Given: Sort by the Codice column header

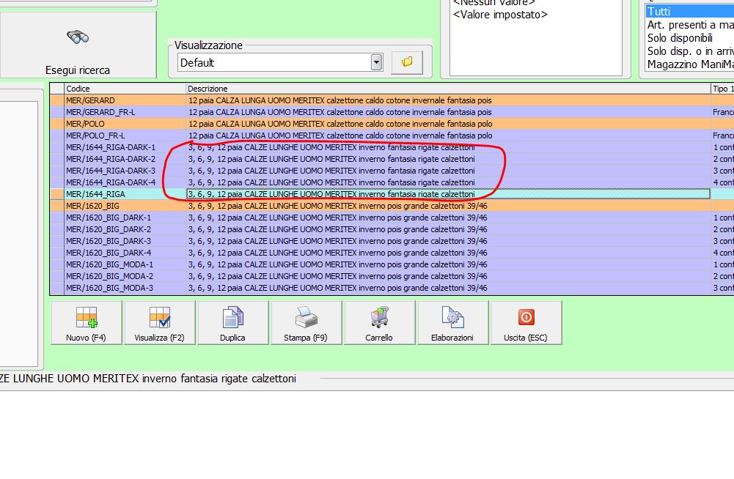Looking at the screenshot, I should (125, 89).
